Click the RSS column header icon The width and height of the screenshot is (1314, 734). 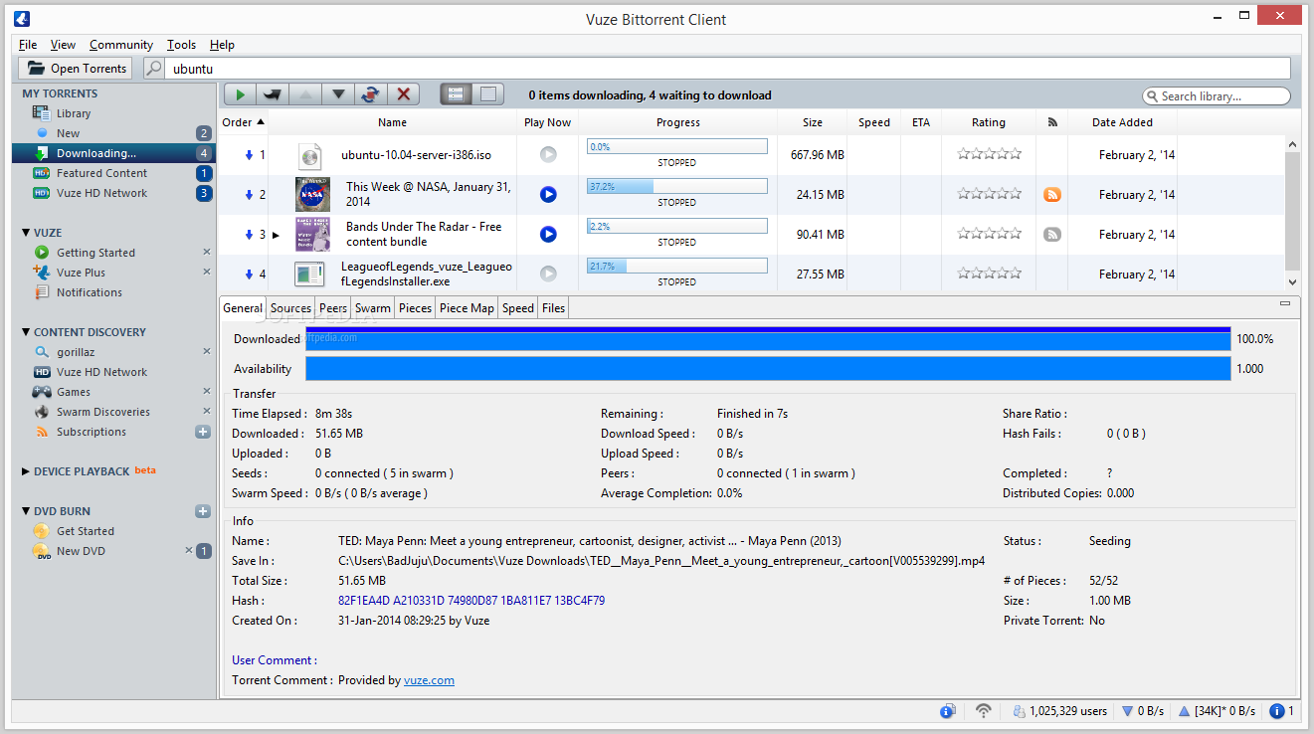1052,122
